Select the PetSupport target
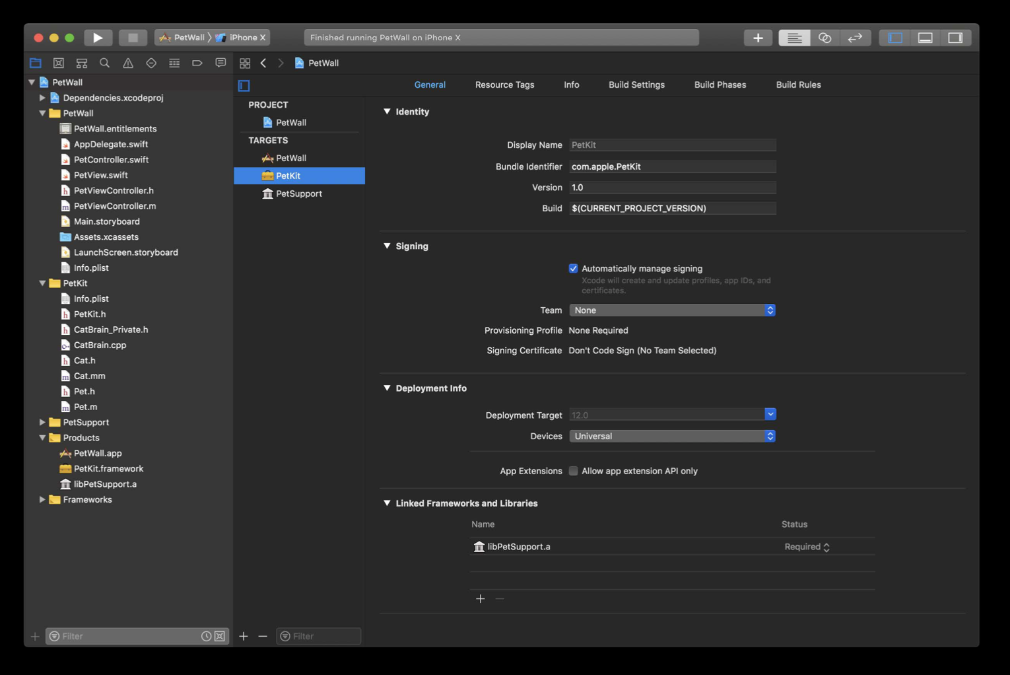 click(298, 194)
